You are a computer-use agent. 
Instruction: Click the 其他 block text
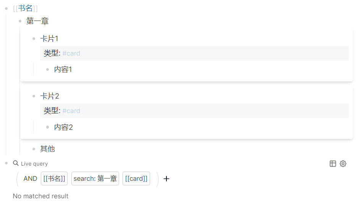coord(47,149)
